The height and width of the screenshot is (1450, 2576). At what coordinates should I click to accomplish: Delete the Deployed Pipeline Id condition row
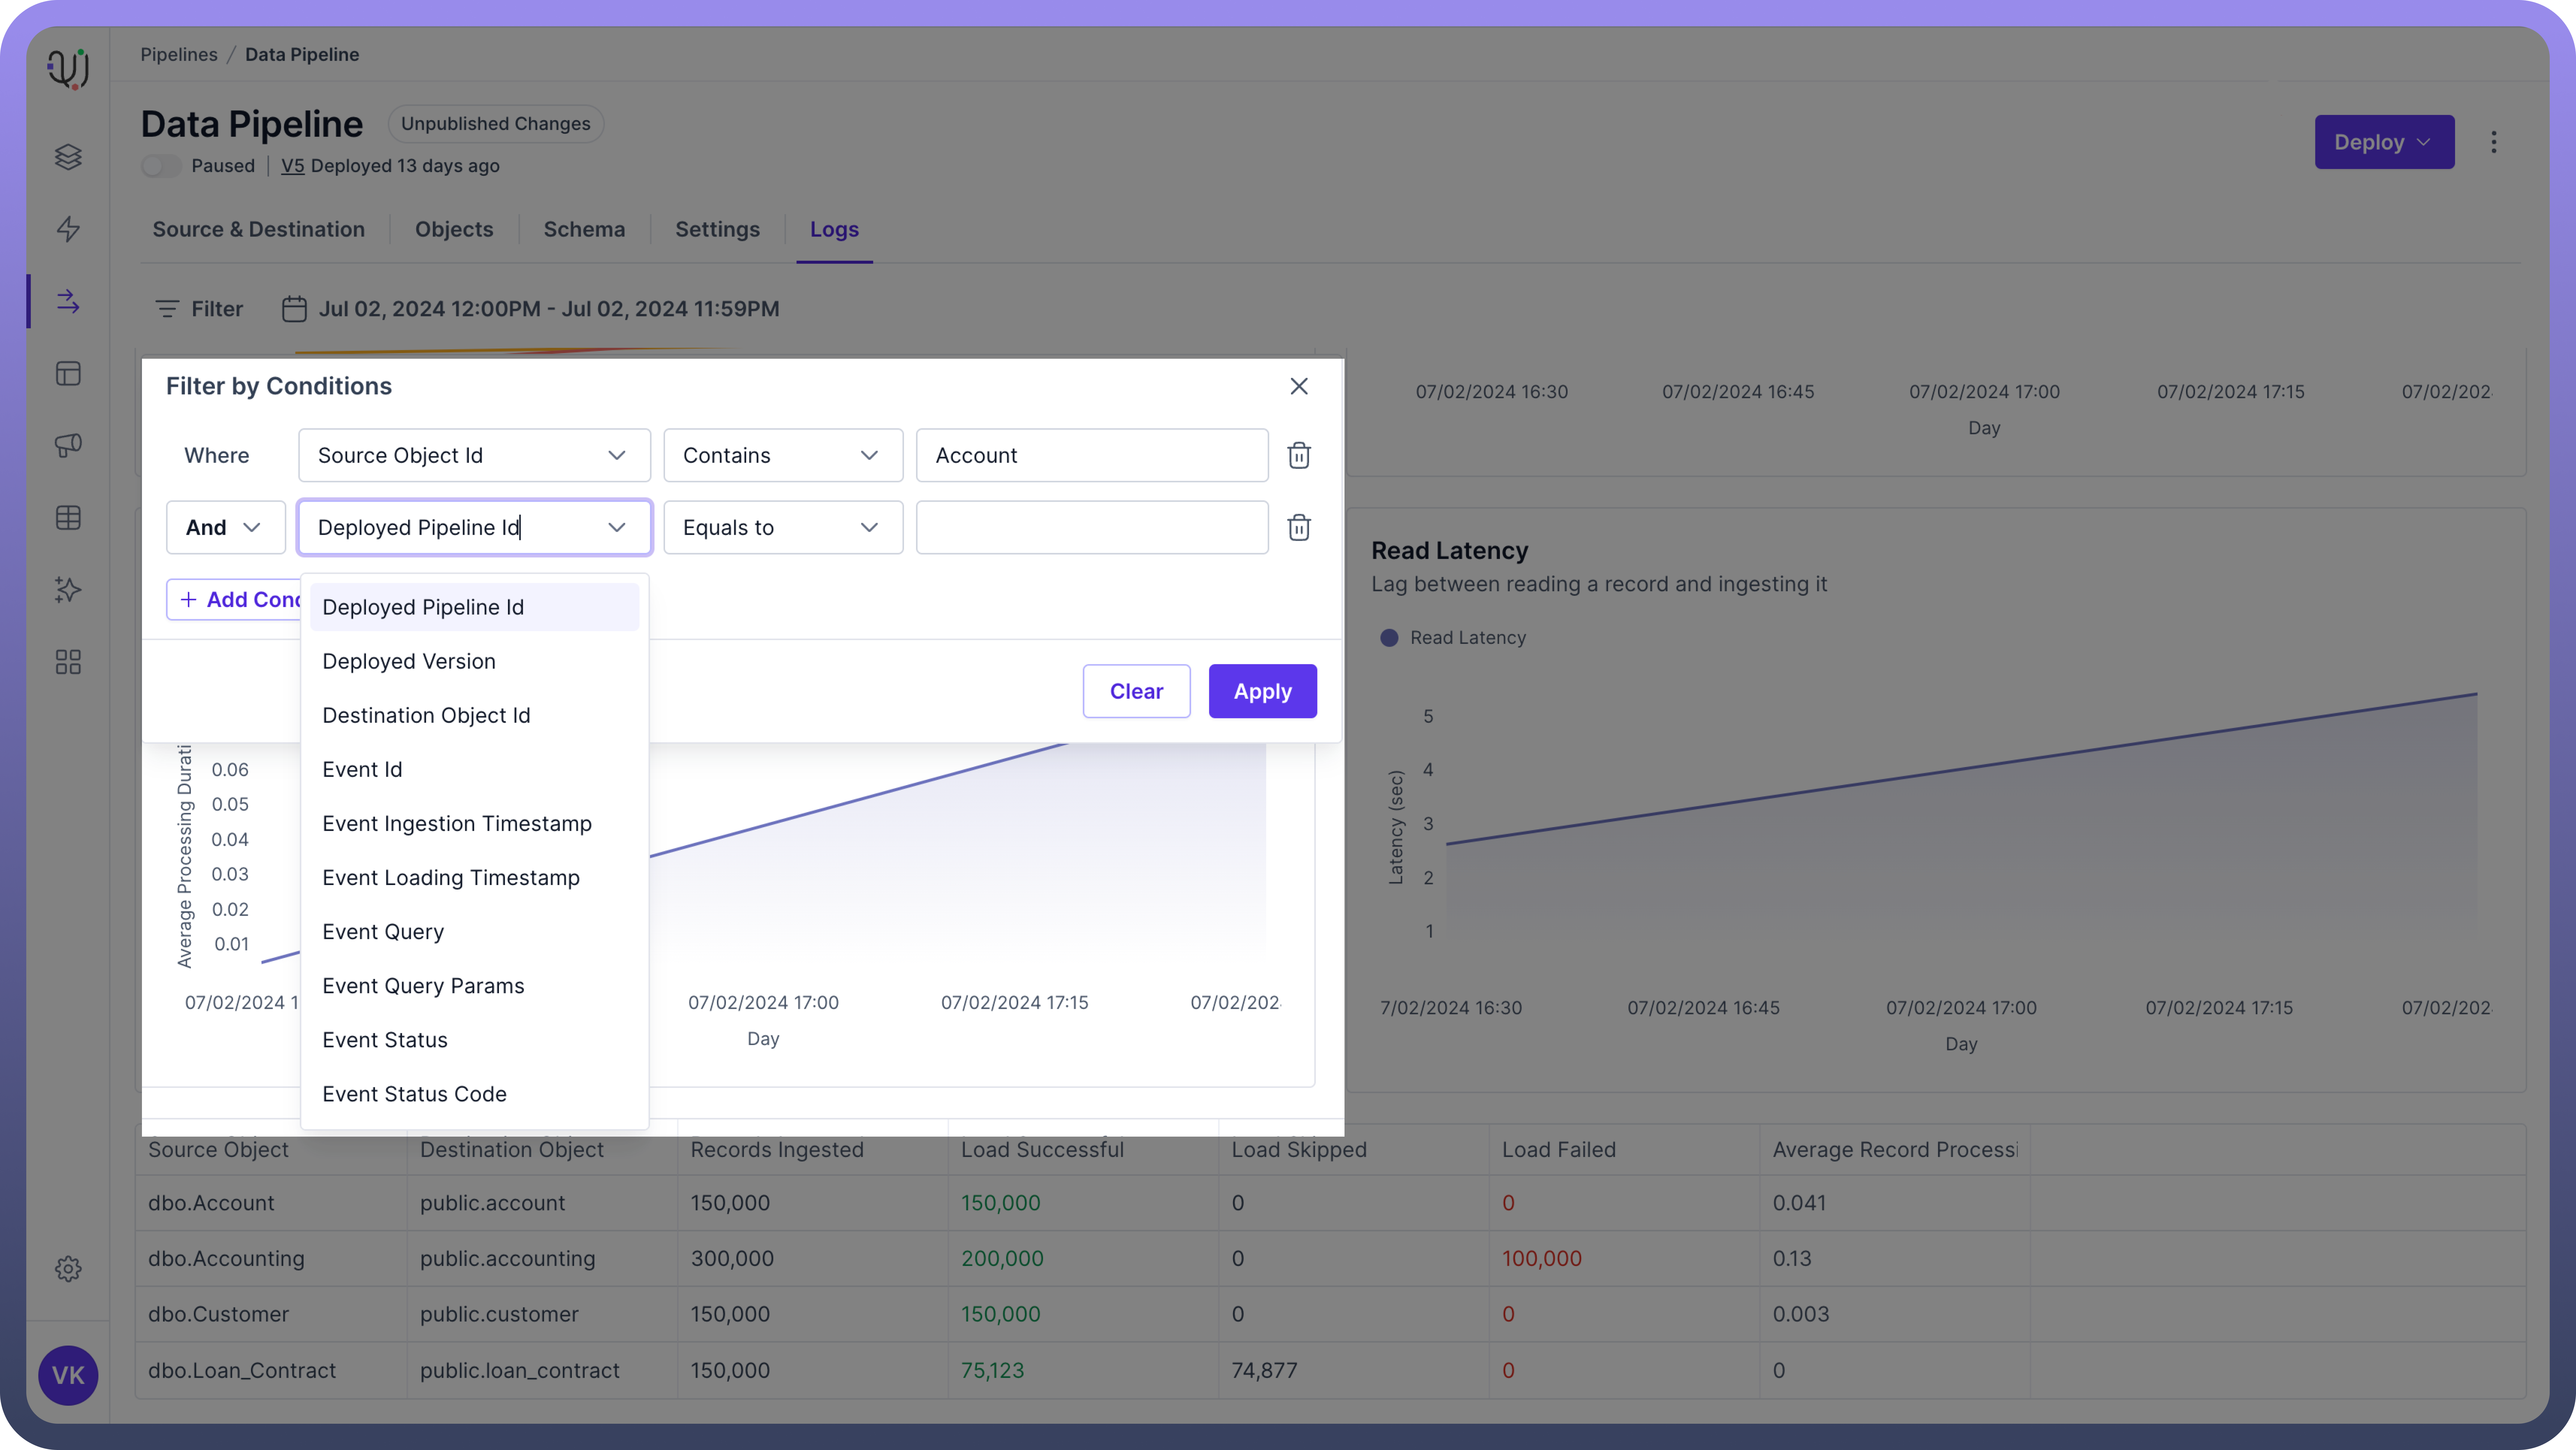pyautogui.click(x=1299, y=527)
